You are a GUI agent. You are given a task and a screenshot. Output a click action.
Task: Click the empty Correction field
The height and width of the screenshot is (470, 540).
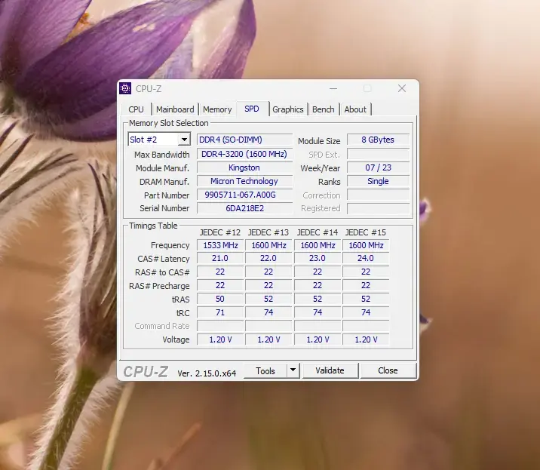click(378, 195)
